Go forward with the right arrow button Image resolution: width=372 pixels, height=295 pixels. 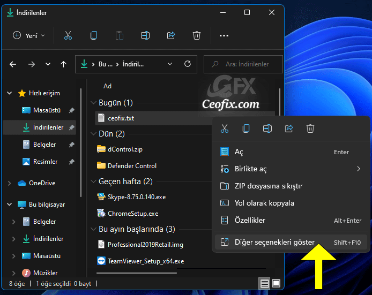pos(31,64)
